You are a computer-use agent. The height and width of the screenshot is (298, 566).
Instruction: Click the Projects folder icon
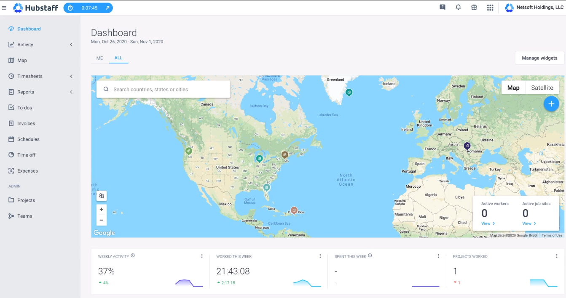tap(11, 200)
